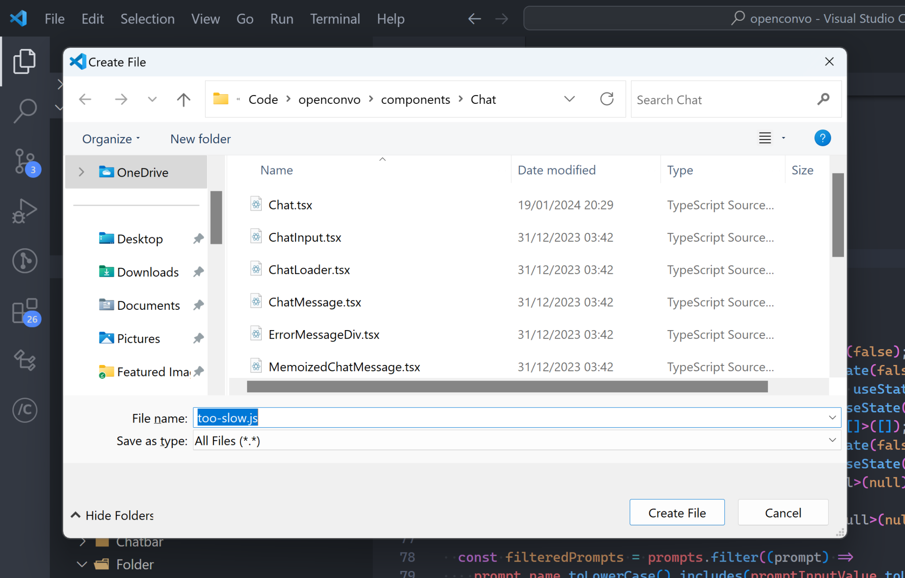Change the file list view layout

point(765,138)
